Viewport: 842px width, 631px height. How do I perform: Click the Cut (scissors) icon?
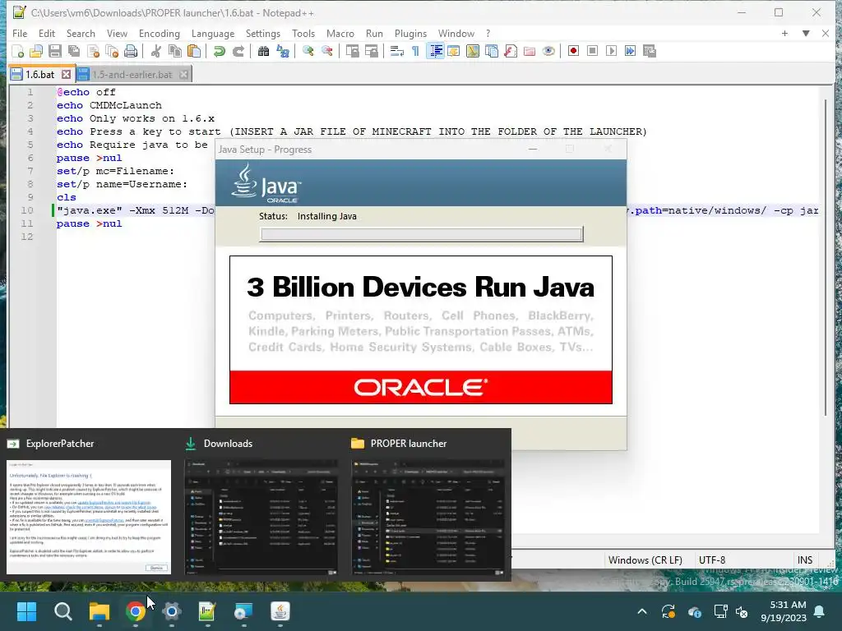[156, 52]
